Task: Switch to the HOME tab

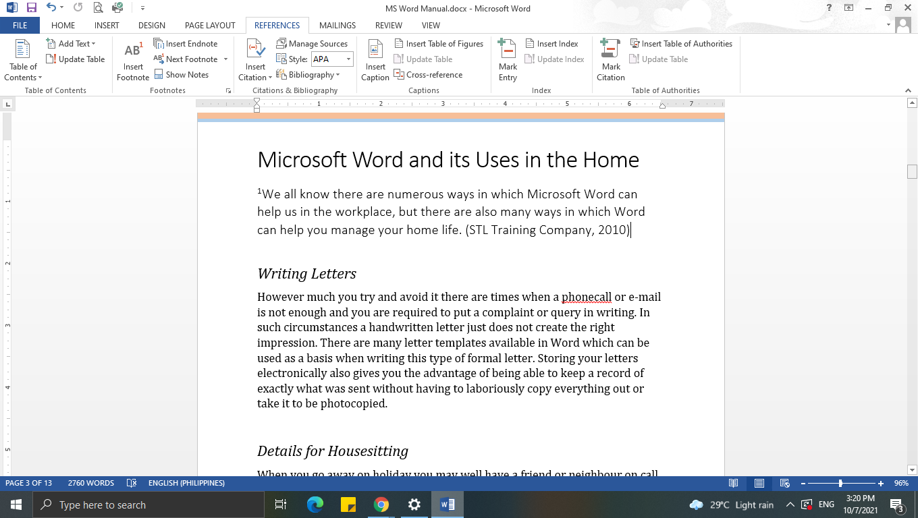Action: (63, 25)
